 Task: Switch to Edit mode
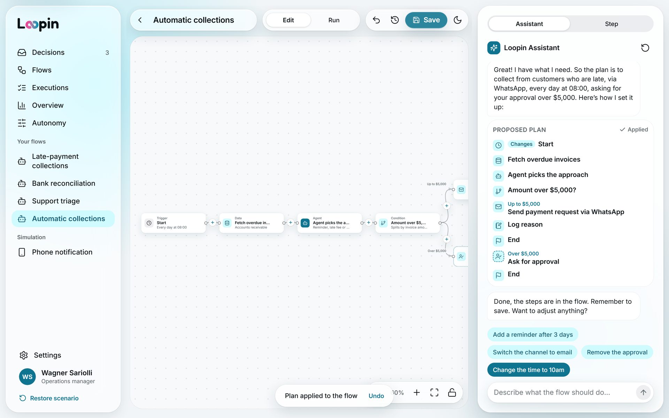288,20
